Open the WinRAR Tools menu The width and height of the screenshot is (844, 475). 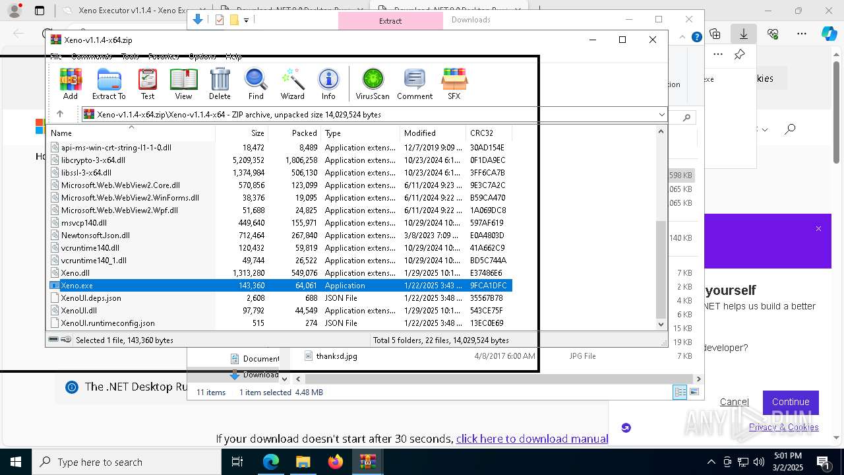(x=130, y=57)
